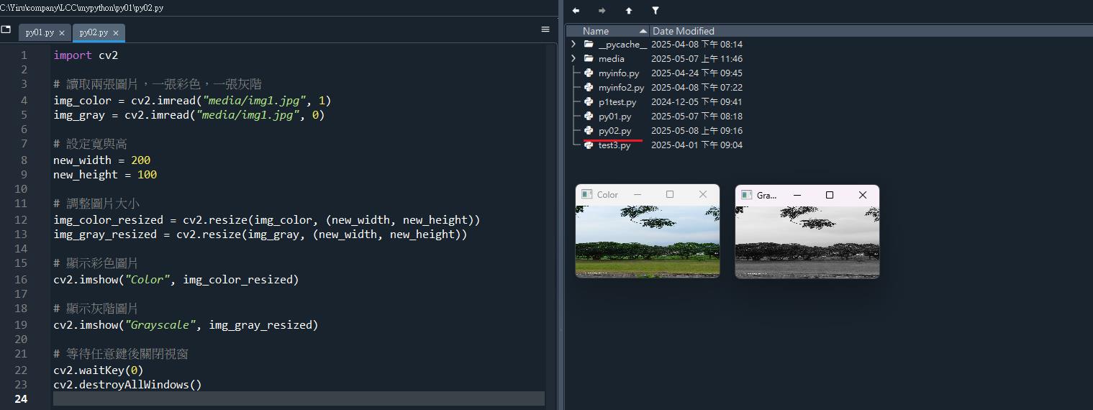Click the Date Modified column header

click(x=684, y=31)
